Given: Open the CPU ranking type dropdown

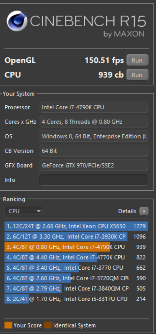Looking at the screenshot, I should tap(24, 211).
